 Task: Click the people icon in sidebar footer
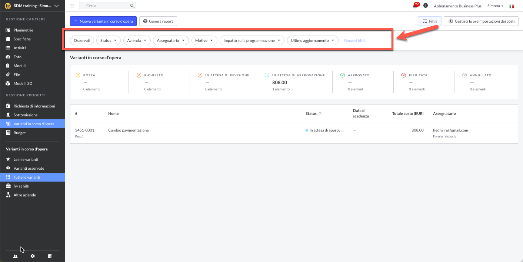pos(15,256)
